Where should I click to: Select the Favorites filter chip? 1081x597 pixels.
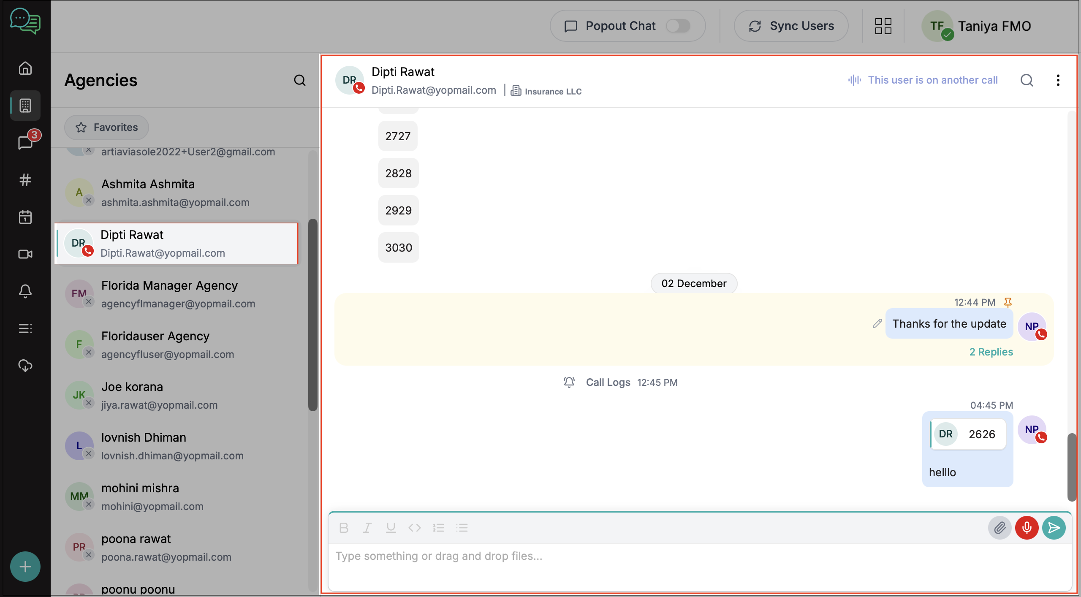pyautogui.click(x=106, y=128)
